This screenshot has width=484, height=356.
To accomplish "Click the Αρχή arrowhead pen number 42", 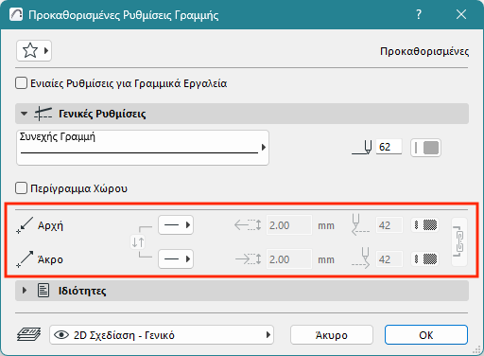I will 389,225.
